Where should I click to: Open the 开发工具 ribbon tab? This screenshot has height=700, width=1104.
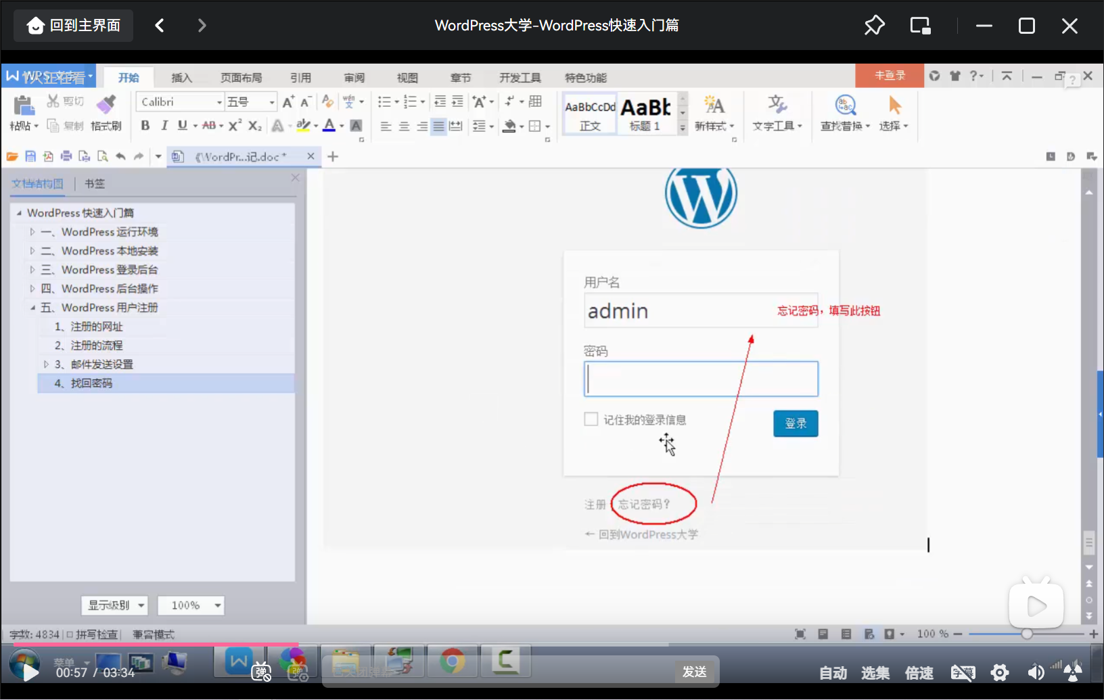[520, 78]
